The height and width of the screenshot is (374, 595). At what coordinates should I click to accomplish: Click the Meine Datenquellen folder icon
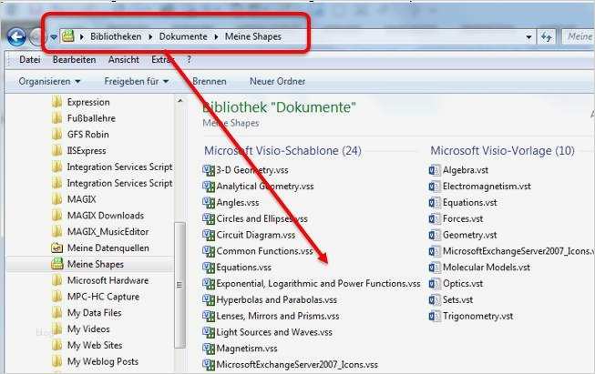pos(56,248)
